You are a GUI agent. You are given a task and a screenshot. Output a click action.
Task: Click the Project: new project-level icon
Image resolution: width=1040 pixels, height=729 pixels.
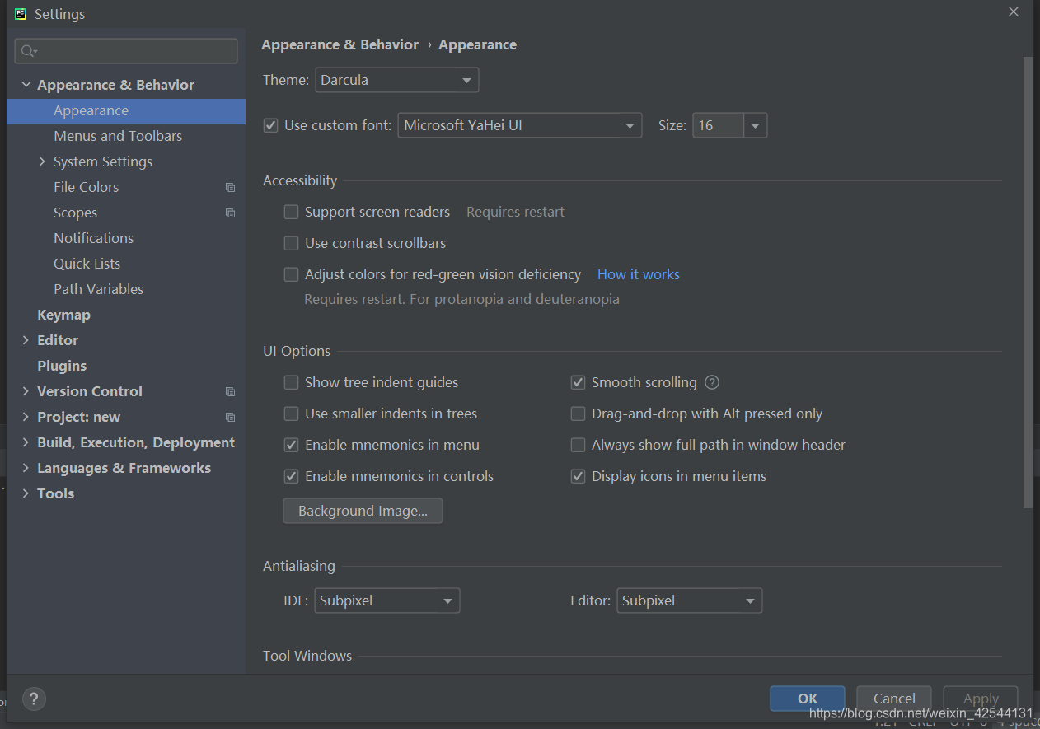pyautogui.click(x=230, y=418)
